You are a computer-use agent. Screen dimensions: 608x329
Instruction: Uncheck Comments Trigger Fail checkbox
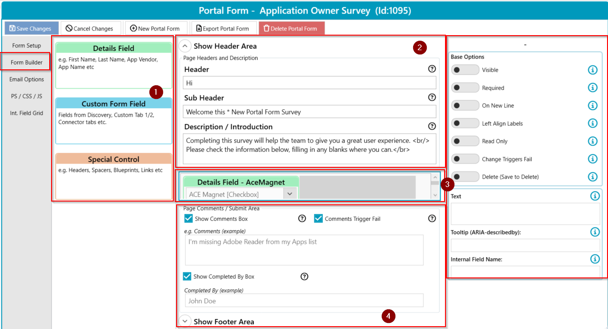[319, 218]
